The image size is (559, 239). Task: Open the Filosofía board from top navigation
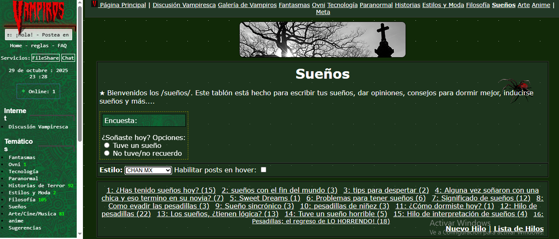click(x=478, y=5)
